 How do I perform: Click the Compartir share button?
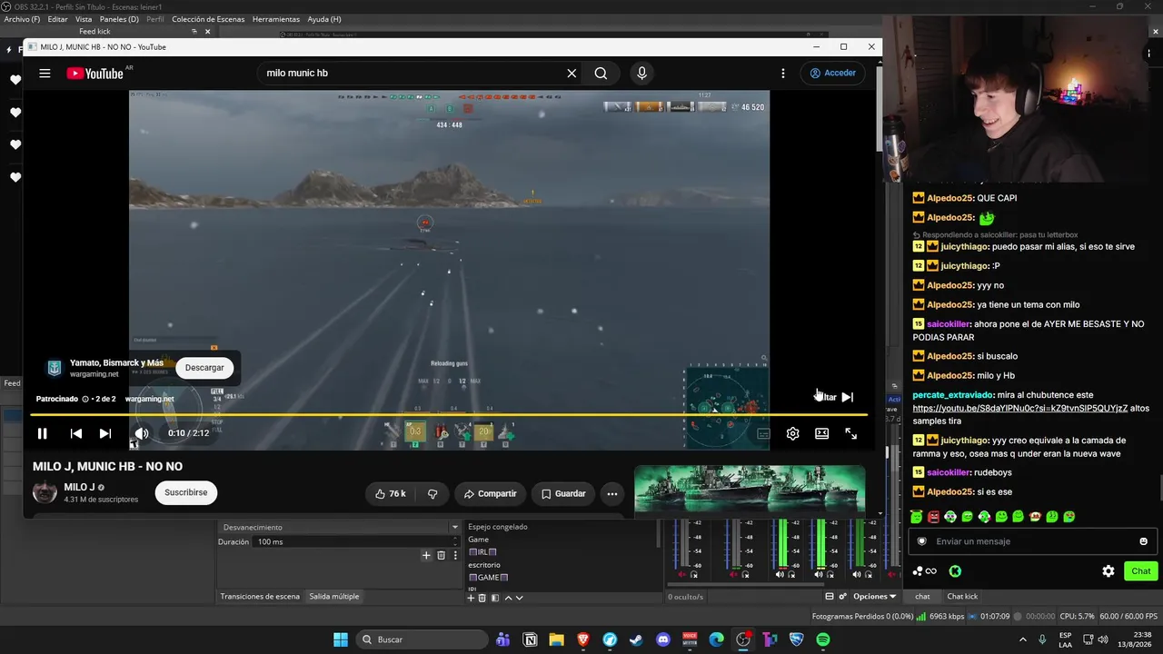(490, 494)
